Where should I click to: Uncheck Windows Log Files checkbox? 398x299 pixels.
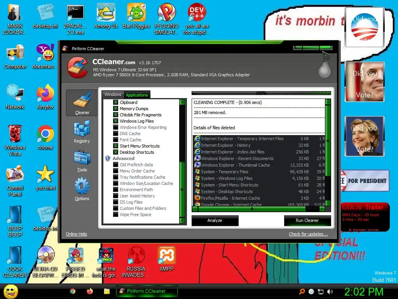pyautogui.click(x=115, y=121)
